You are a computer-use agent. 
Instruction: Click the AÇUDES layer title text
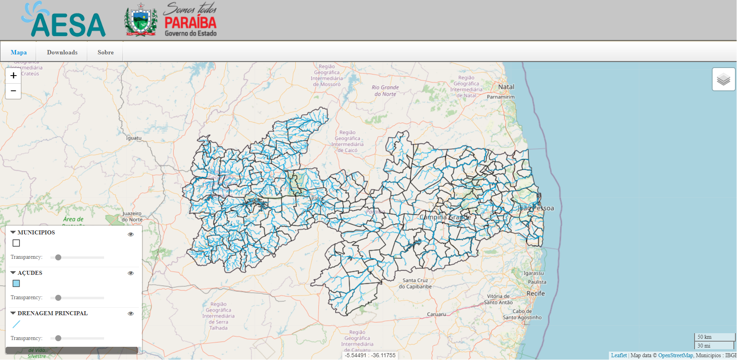click(x=30, y=273)
